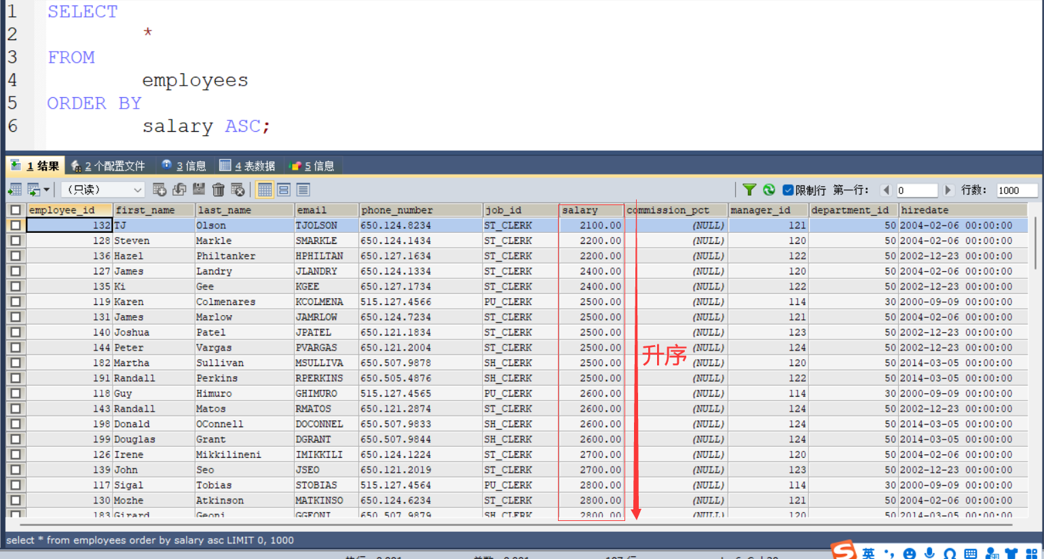Click the Sogou voice input microphone icon
The width and height of the screenshot is (1044, 559).
[x=929, y=554]
